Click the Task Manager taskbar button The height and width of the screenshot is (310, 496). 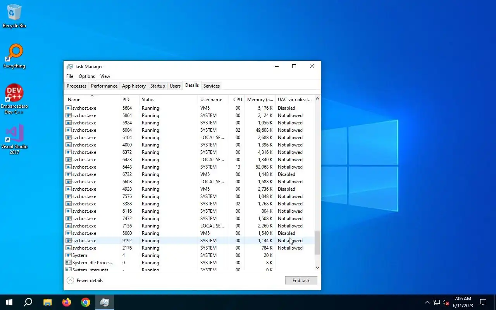coord(105,302)
